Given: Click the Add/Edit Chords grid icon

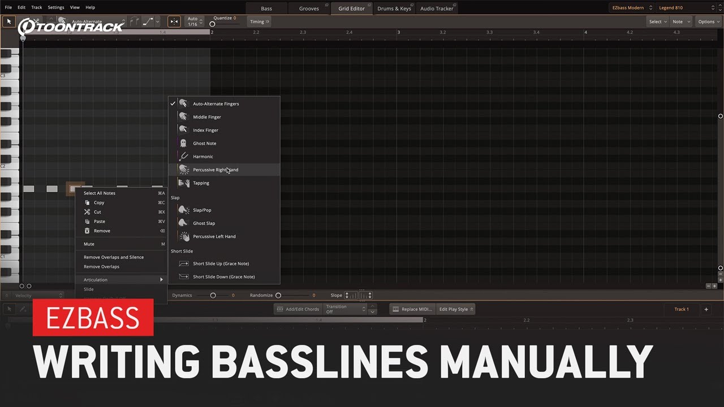Looking at the screenshot, I should tap(279, 309).
